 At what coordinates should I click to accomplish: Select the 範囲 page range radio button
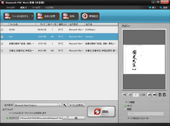pyautogui.click(x=126, y=109)
